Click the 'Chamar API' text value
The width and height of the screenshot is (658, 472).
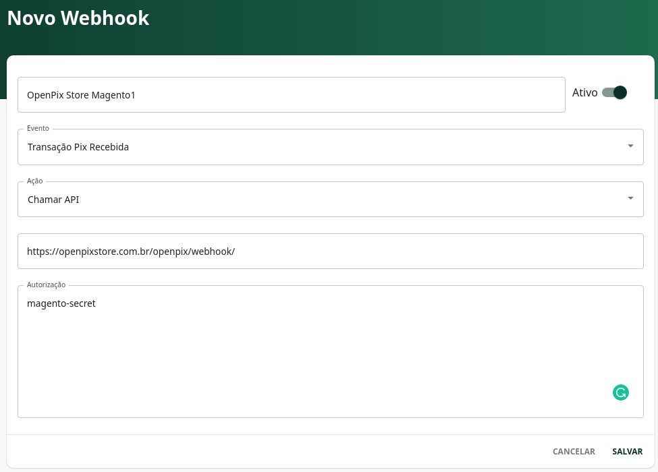click(x=53, y=199)
